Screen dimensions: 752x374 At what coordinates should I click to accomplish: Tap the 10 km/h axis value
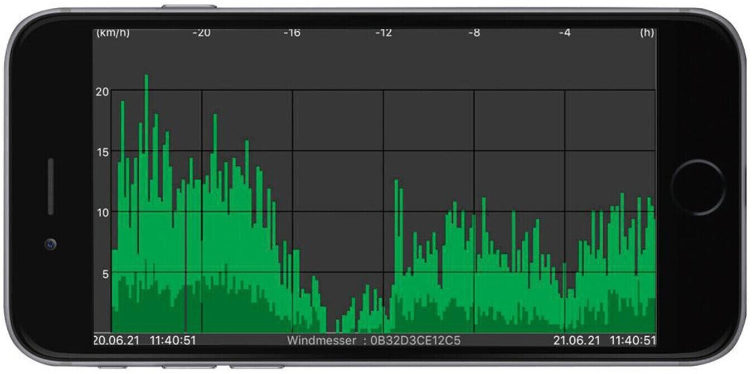(102, 213)
